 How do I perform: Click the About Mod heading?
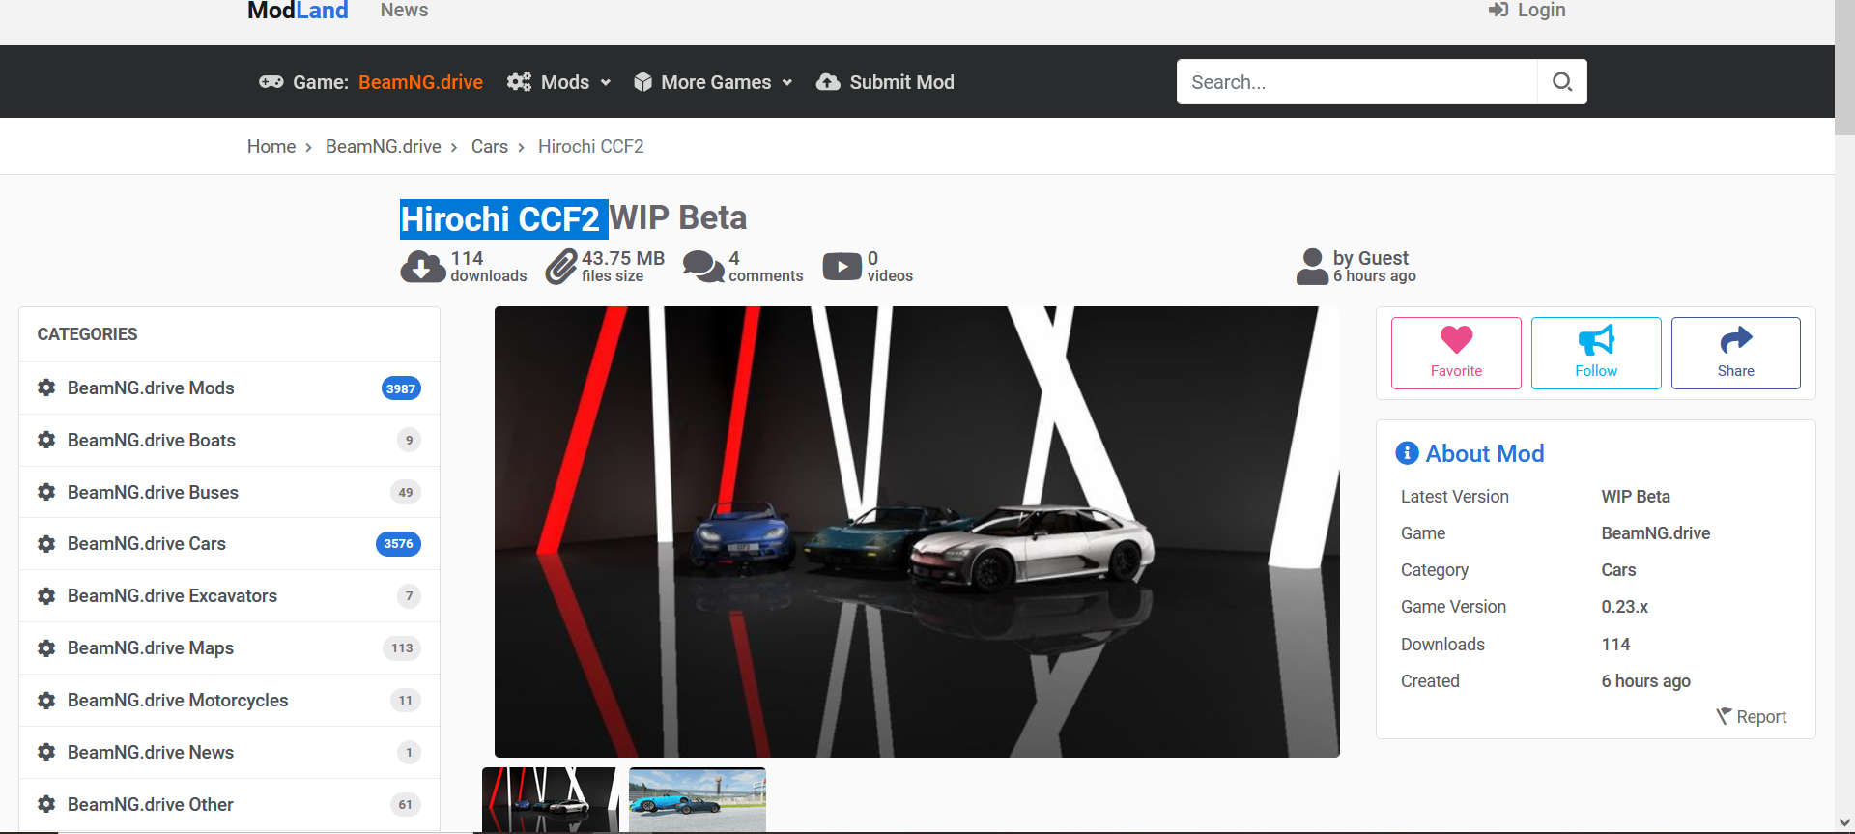[x=1485, y=453]
